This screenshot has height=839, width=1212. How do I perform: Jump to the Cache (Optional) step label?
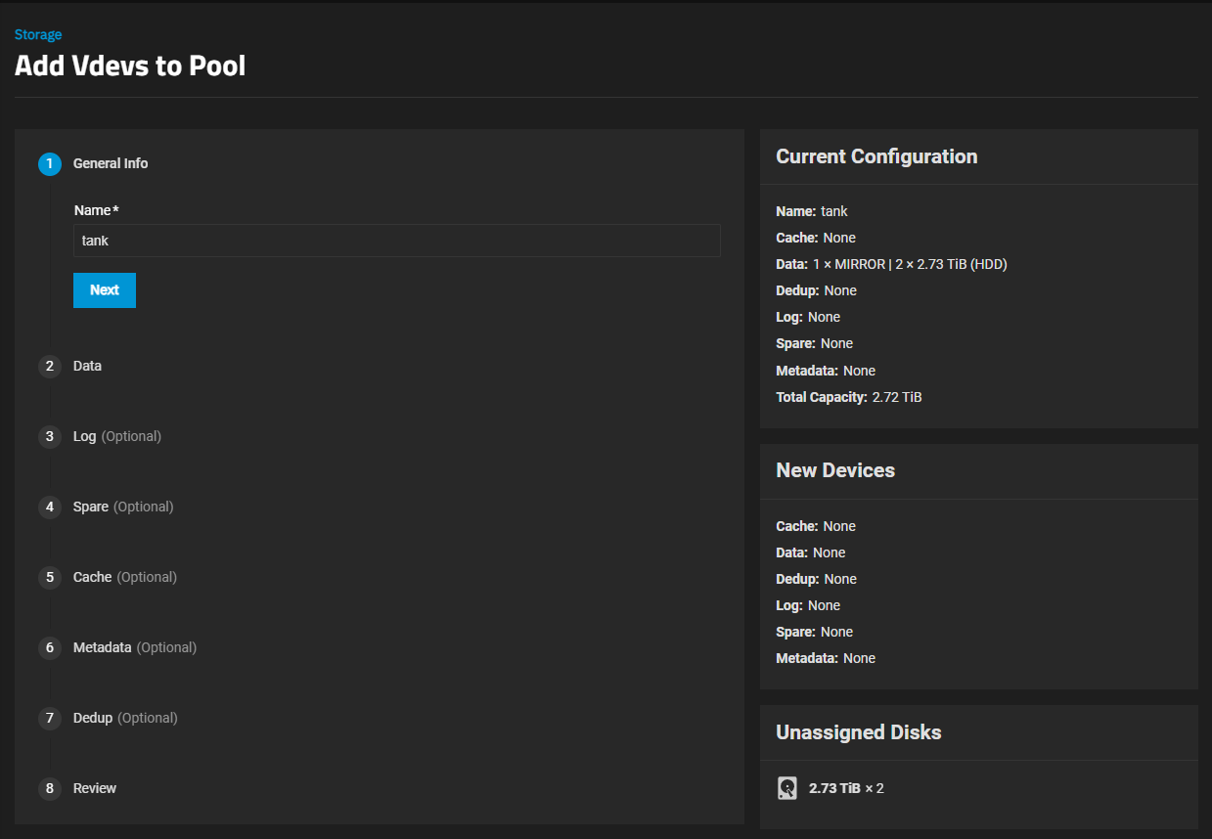[x=124, y=577]
